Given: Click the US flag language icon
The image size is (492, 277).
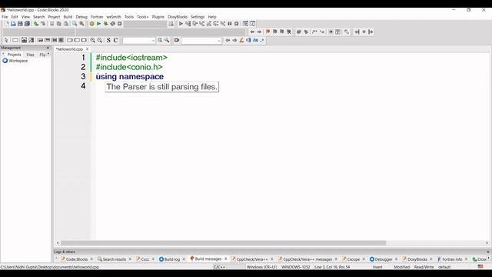Looking at the screenshot, I should (x=480, y=266).
